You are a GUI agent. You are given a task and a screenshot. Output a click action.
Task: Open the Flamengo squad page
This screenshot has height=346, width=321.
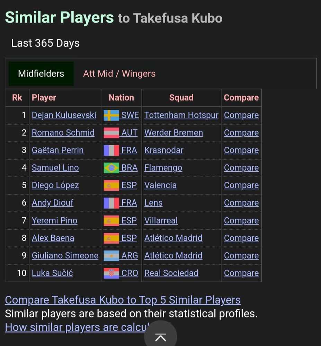tap(163, 167)
